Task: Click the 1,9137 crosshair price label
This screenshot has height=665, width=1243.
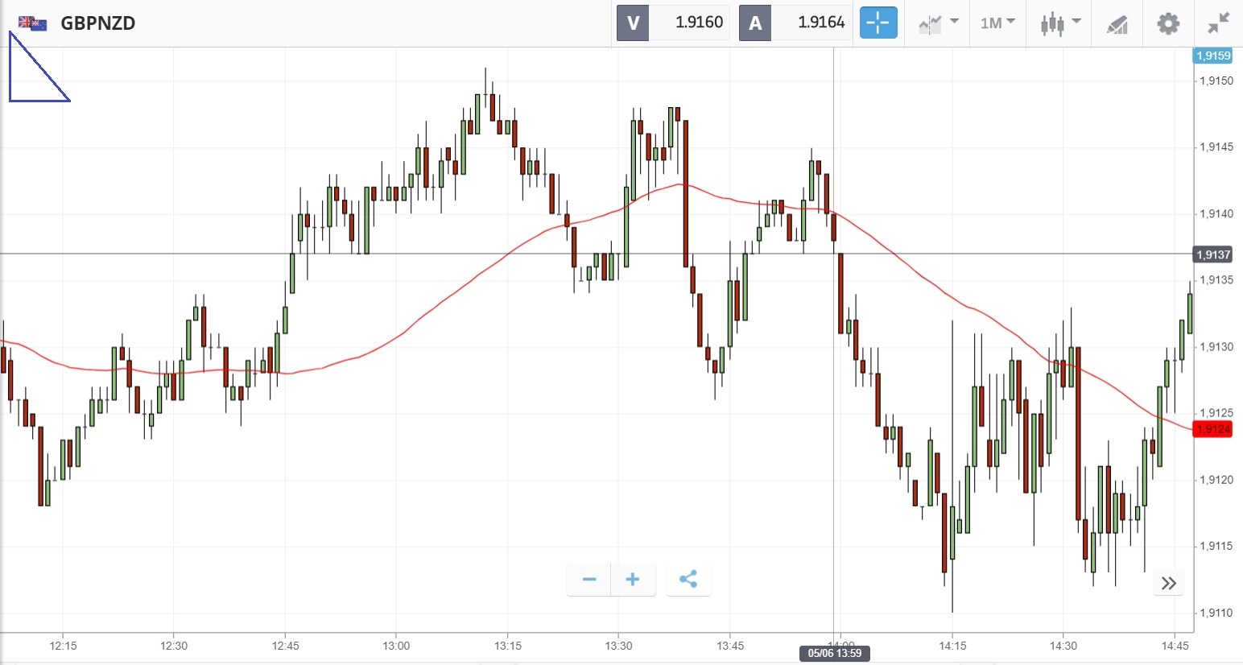Action: [1212, 254]
